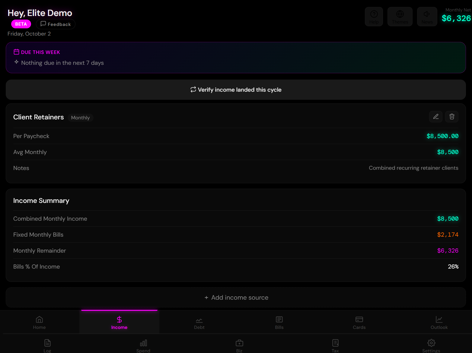This screenshot has width=472, height=353.
Task: Open the Cards tab
Action: coord(359,323)
